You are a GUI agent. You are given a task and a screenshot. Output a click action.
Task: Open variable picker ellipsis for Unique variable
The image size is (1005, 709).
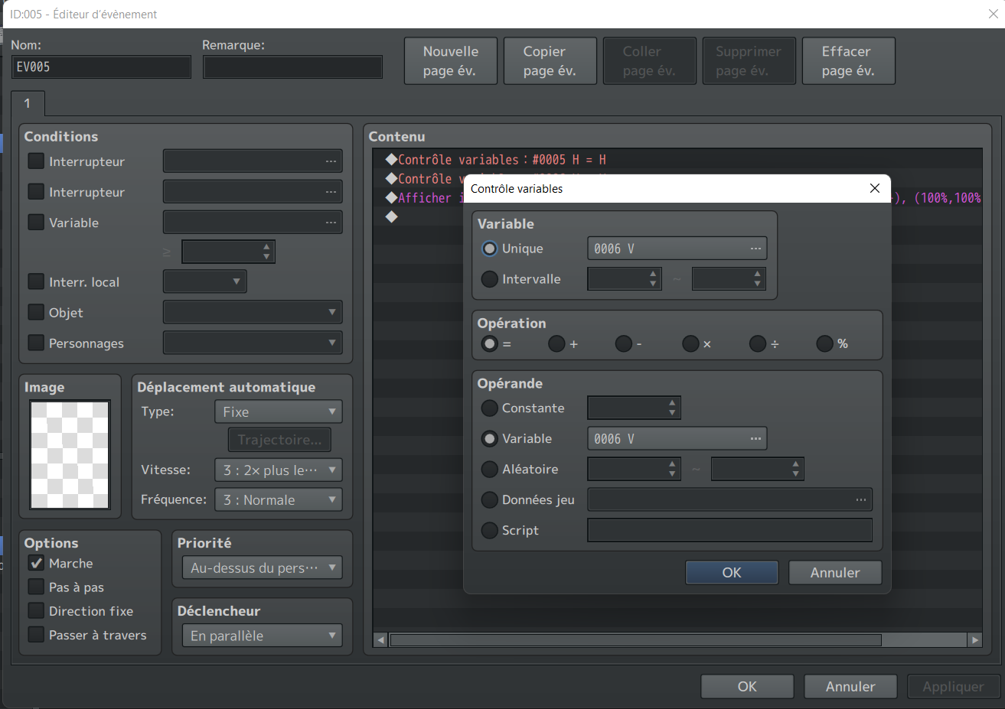[x=755, y=249]
